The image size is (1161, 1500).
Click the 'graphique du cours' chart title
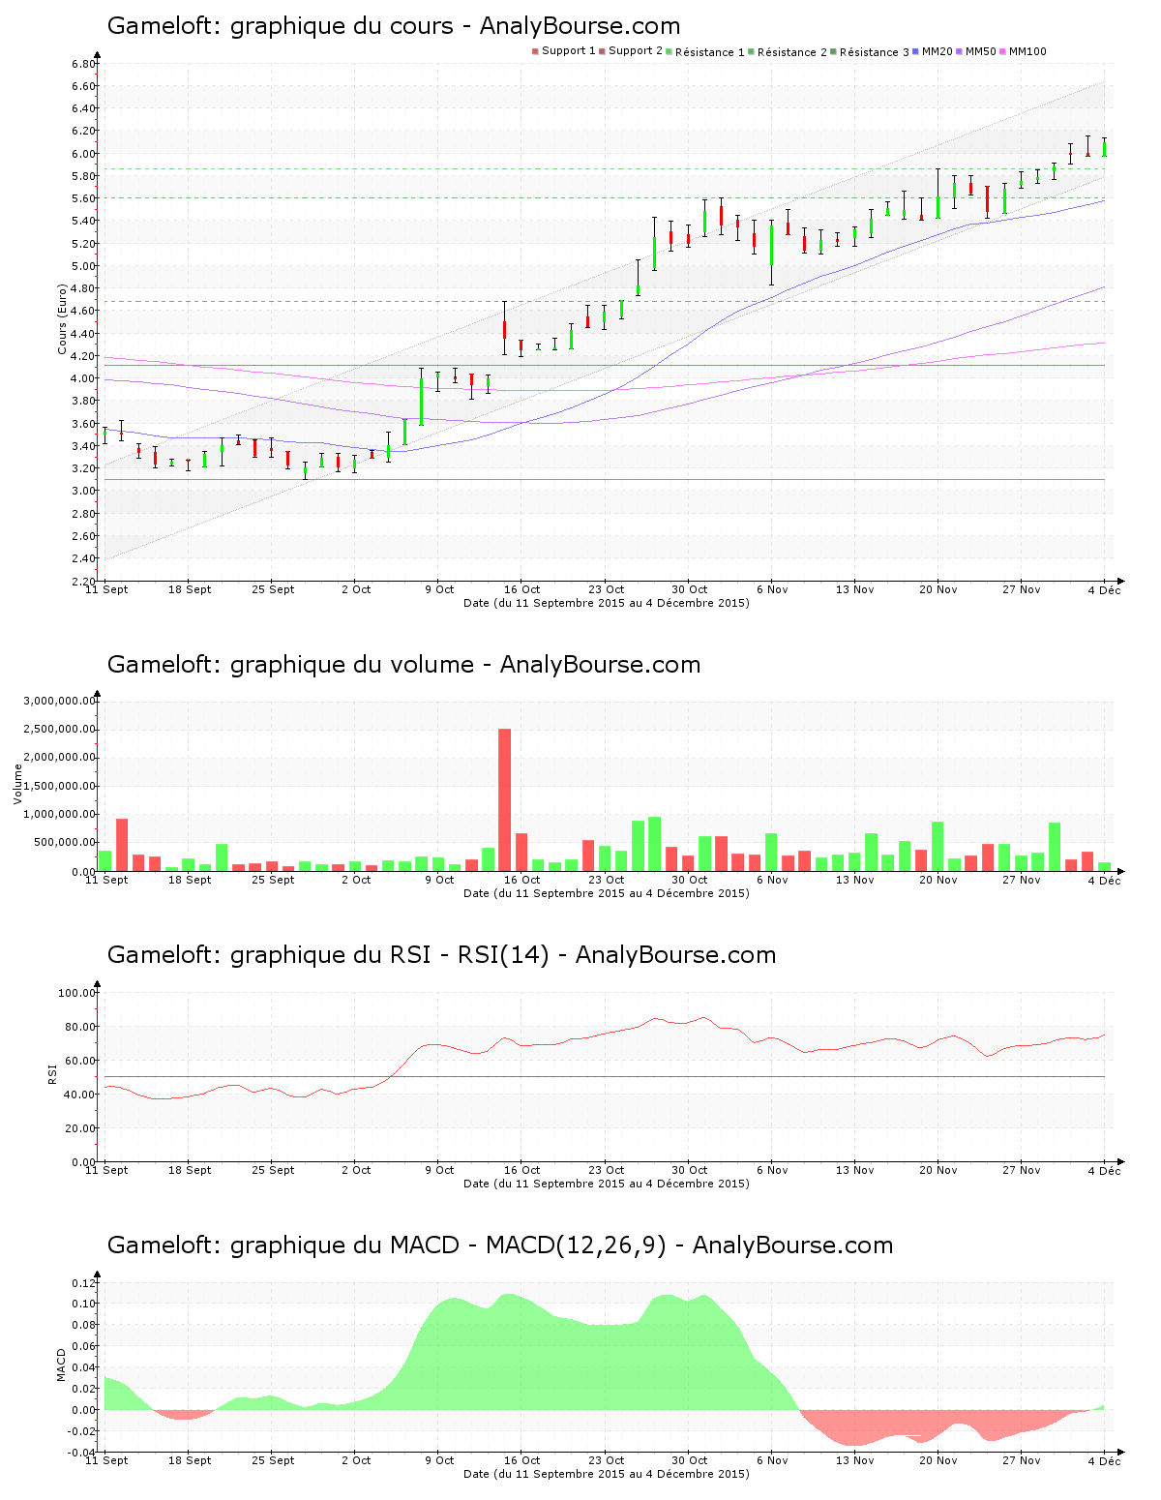tap(394, 26)
